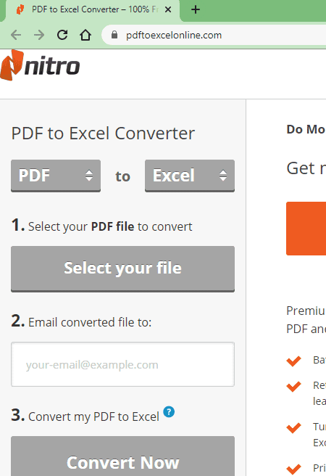Click the arrows on the Excel selector

point(223,176)
